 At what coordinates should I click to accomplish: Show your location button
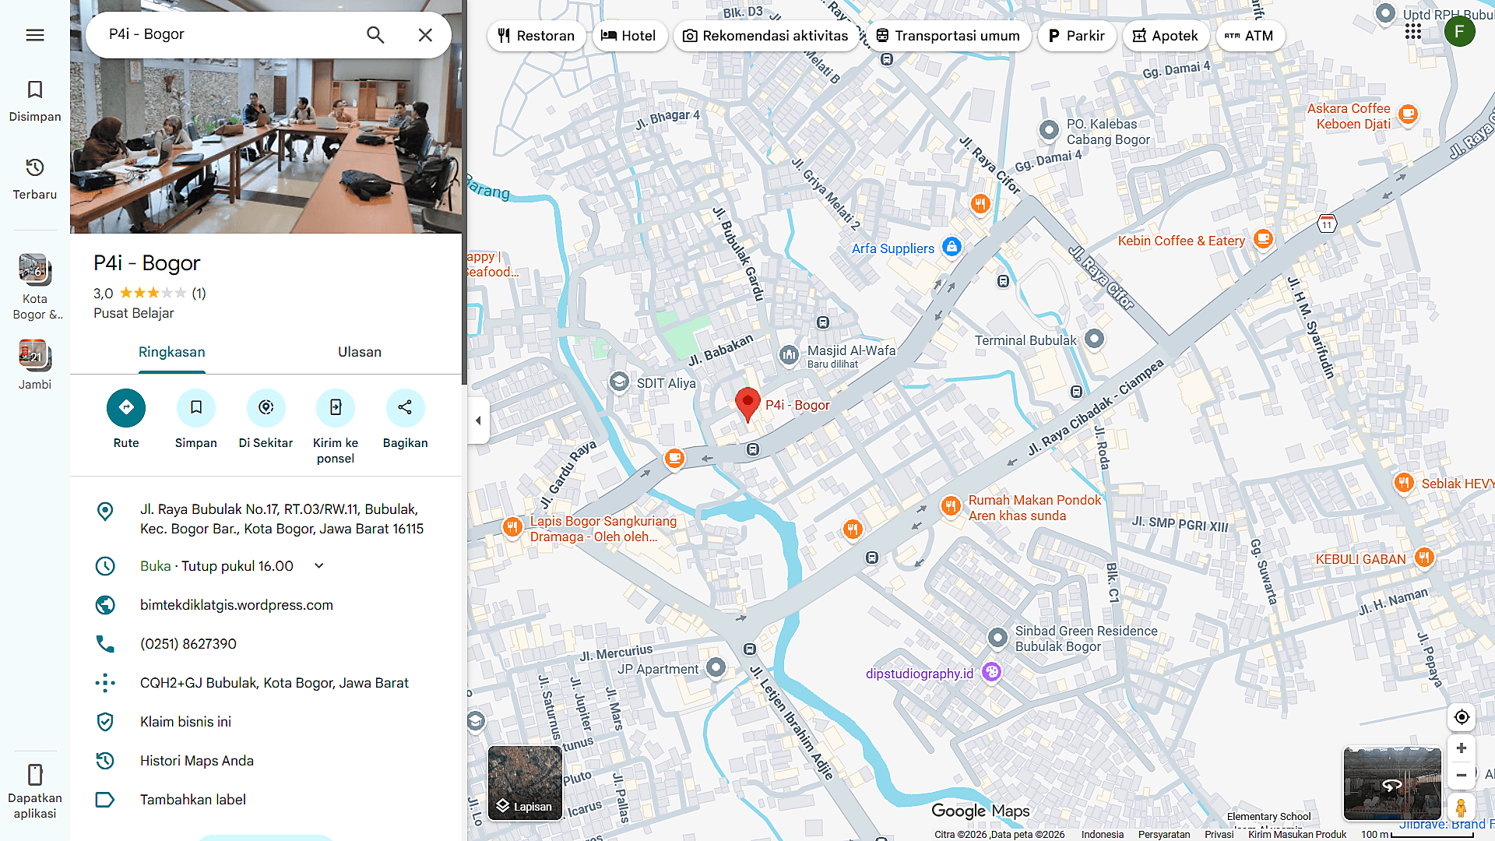click(x=1462, y=717)
